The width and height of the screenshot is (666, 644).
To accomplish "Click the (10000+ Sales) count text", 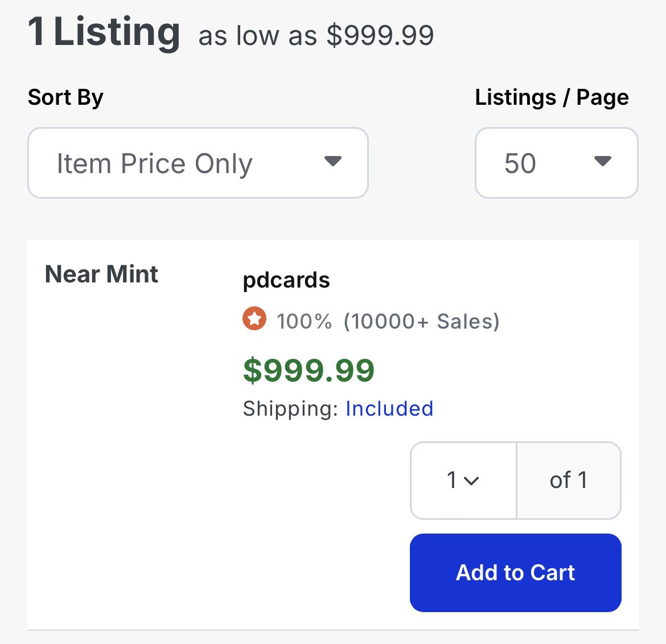I will 421,322.
